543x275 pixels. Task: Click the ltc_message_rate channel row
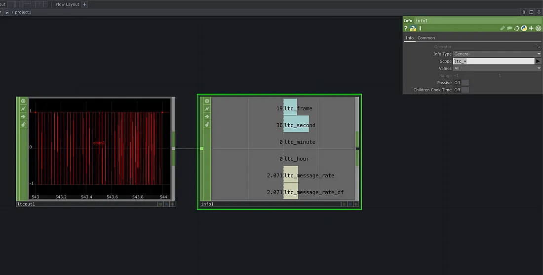283,175
